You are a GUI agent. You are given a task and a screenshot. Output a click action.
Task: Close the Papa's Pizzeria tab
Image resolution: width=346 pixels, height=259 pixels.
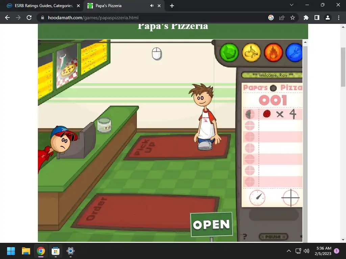click(x=159, y=6)
